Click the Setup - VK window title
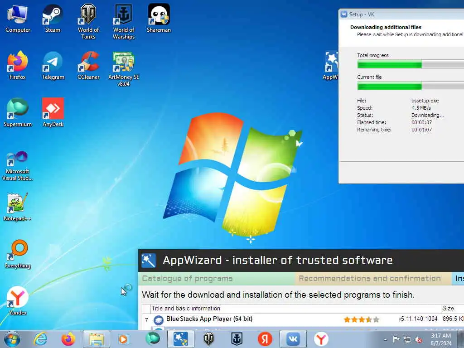 [362, 14]
